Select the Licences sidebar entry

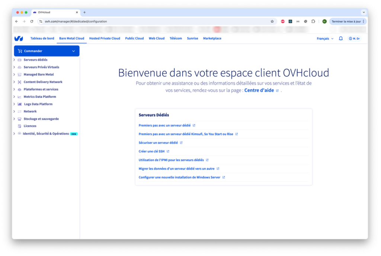tap(30, 126)
